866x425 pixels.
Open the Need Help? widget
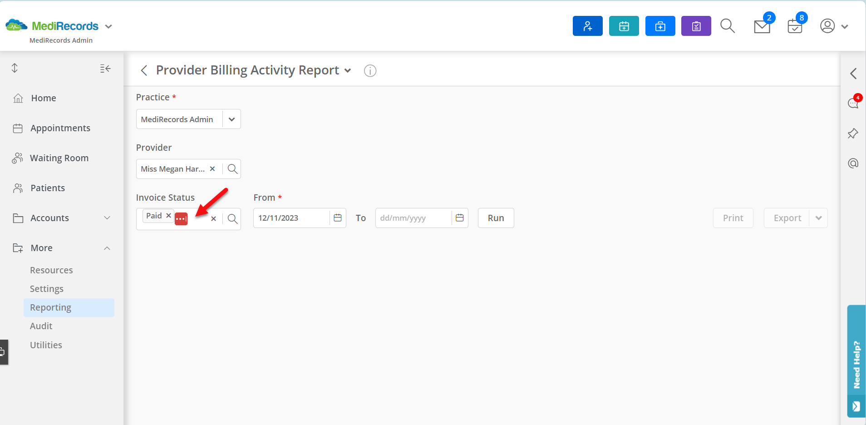click(856, 361)
